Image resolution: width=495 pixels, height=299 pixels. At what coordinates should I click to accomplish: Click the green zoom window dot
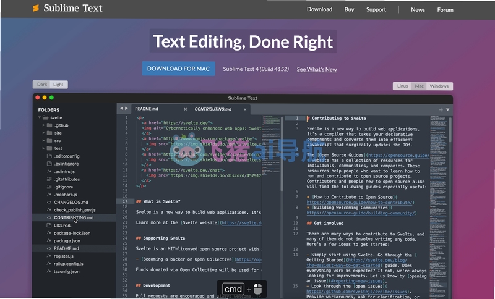pyautogui.click(x=51, y=98)
